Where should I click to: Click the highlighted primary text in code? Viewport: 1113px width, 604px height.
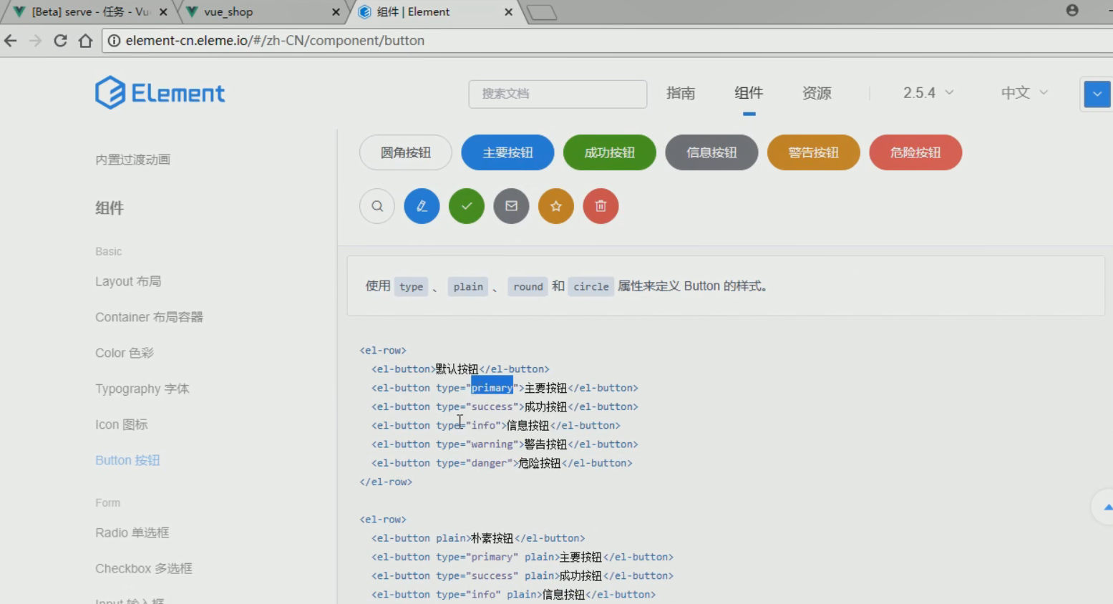point(492,388)
